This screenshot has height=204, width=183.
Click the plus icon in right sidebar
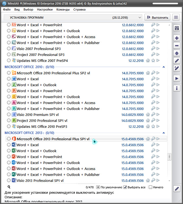[x=177, y=38]
